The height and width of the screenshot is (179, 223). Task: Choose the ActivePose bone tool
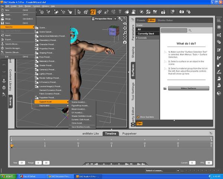coord(113,12)
